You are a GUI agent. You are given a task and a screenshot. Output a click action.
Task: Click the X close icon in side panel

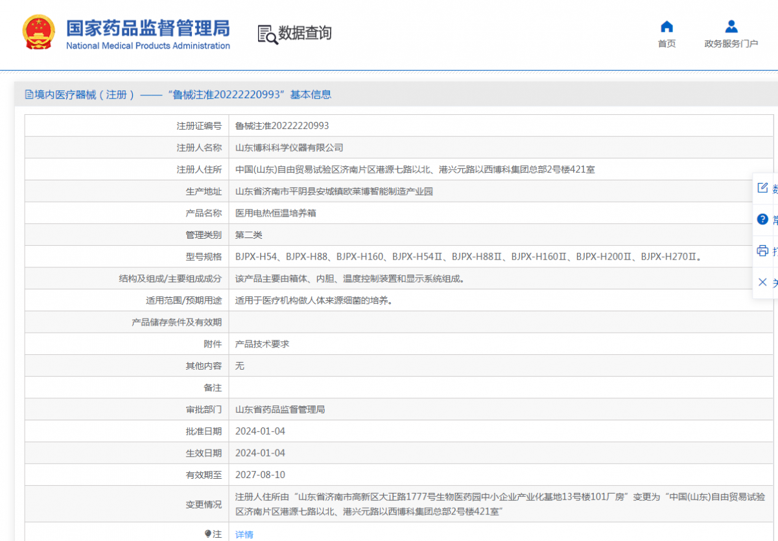tap(762, 282)
